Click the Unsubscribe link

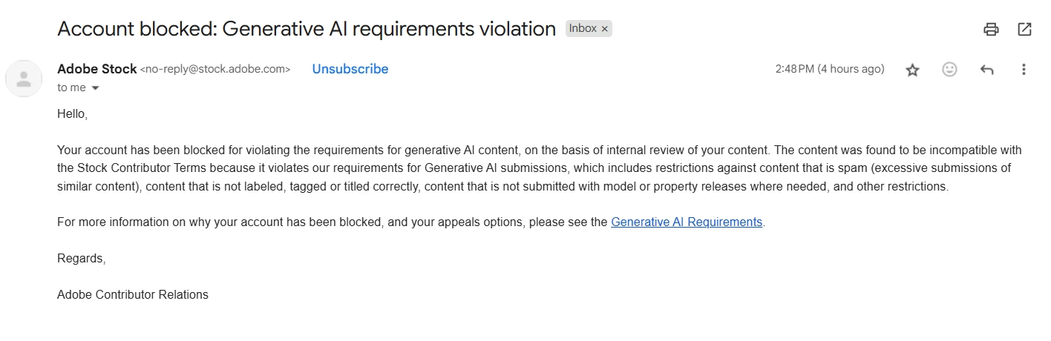(350, 69)
